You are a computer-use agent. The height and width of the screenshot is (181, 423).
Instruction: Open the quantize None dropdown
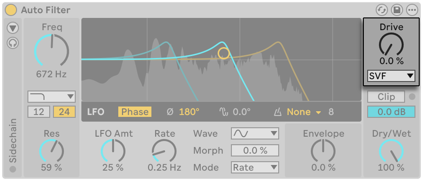pyautogui.click(x=304, y=112)
